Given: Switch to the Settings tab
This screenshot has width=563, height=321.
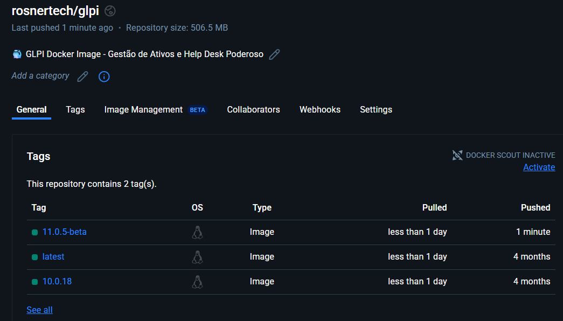Looking at the screenshot, I should click(376, 109).
